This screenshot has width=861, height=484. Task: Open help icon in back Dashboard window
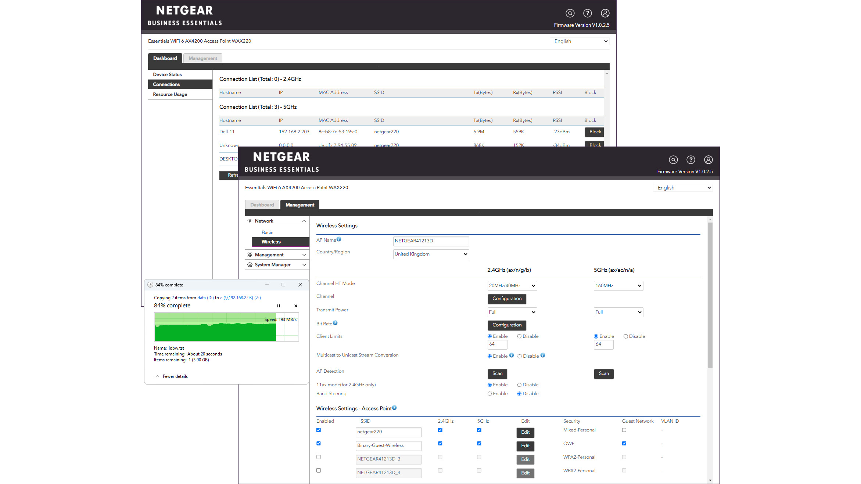point(587,13)
